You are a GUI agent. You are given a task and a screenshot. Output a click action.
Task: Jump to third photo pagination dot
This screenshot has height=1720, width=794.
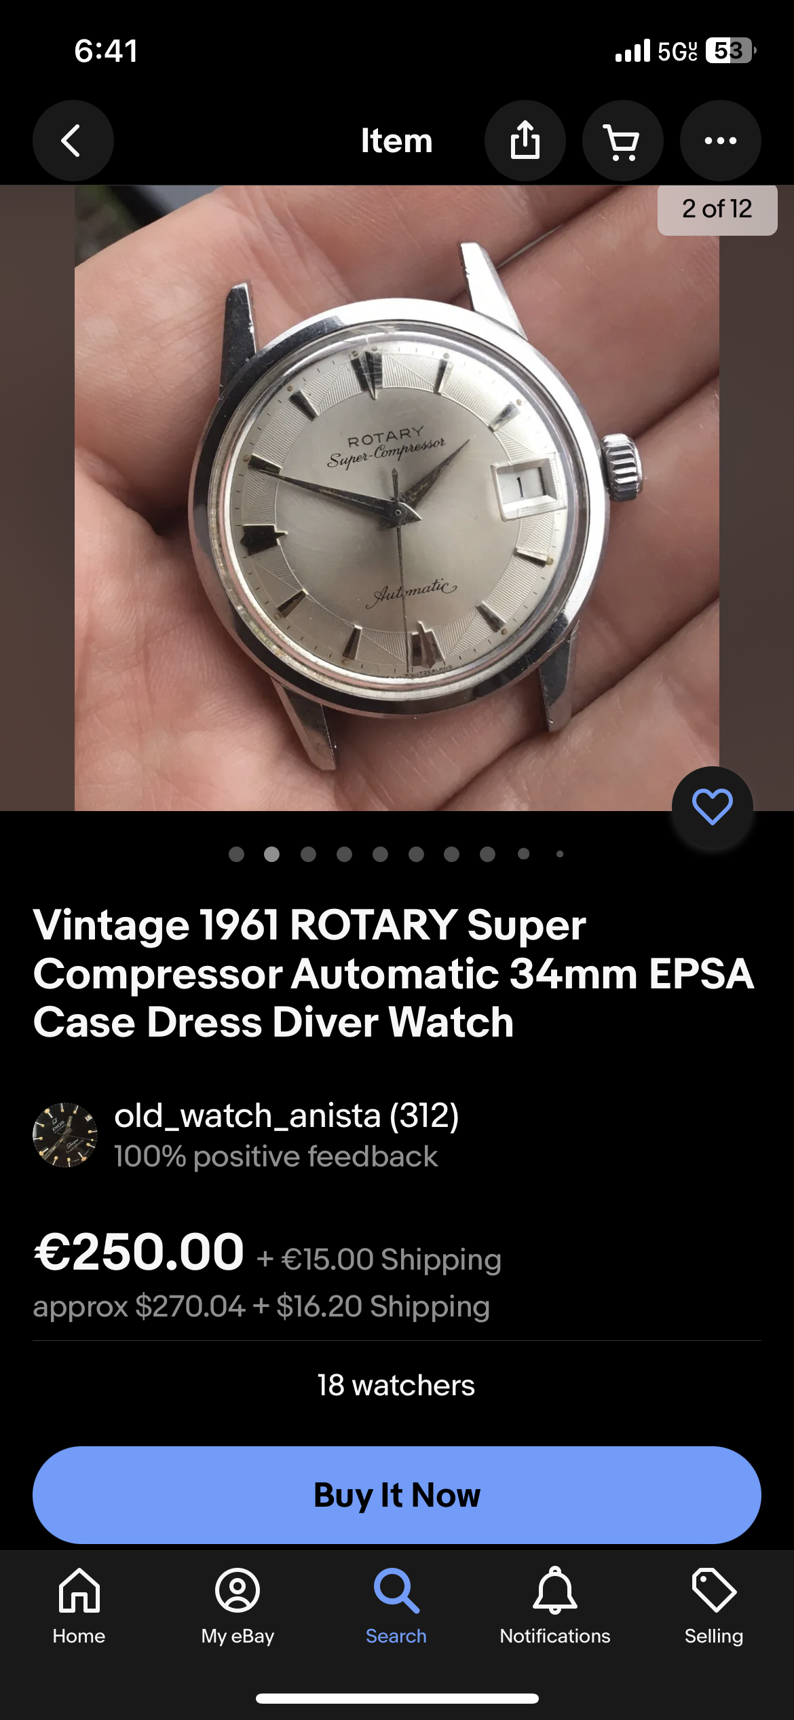click(308, 854)
